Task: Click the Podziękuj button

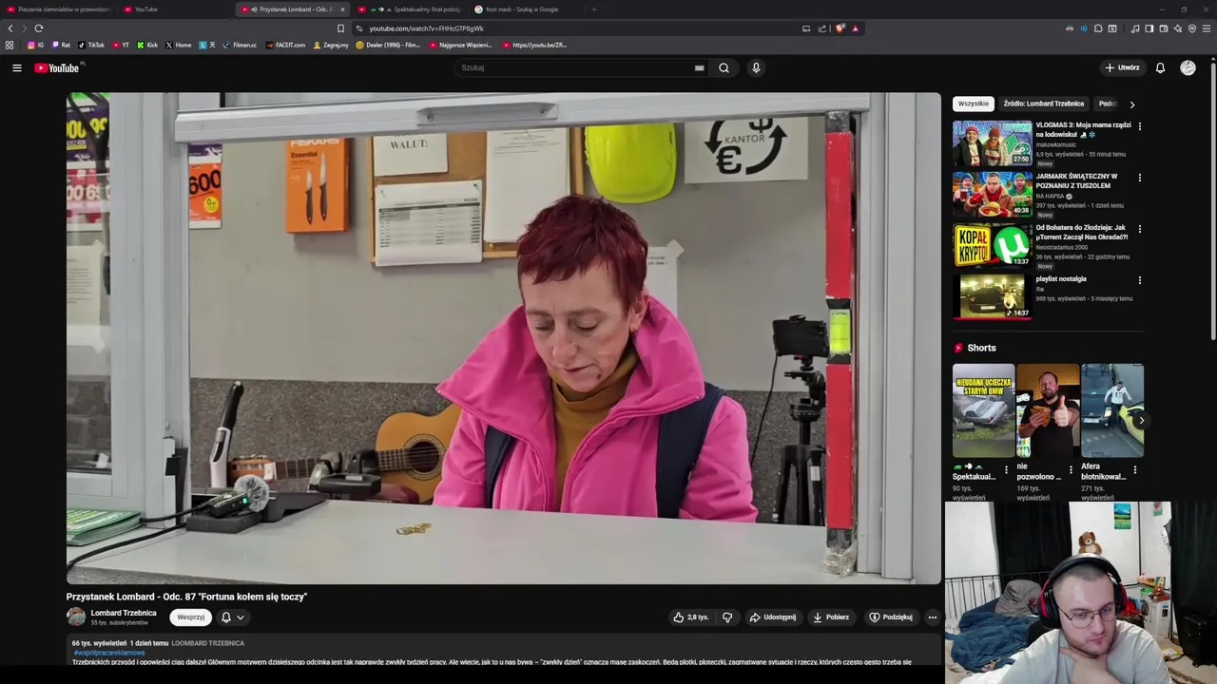Action: pos(891,617)
